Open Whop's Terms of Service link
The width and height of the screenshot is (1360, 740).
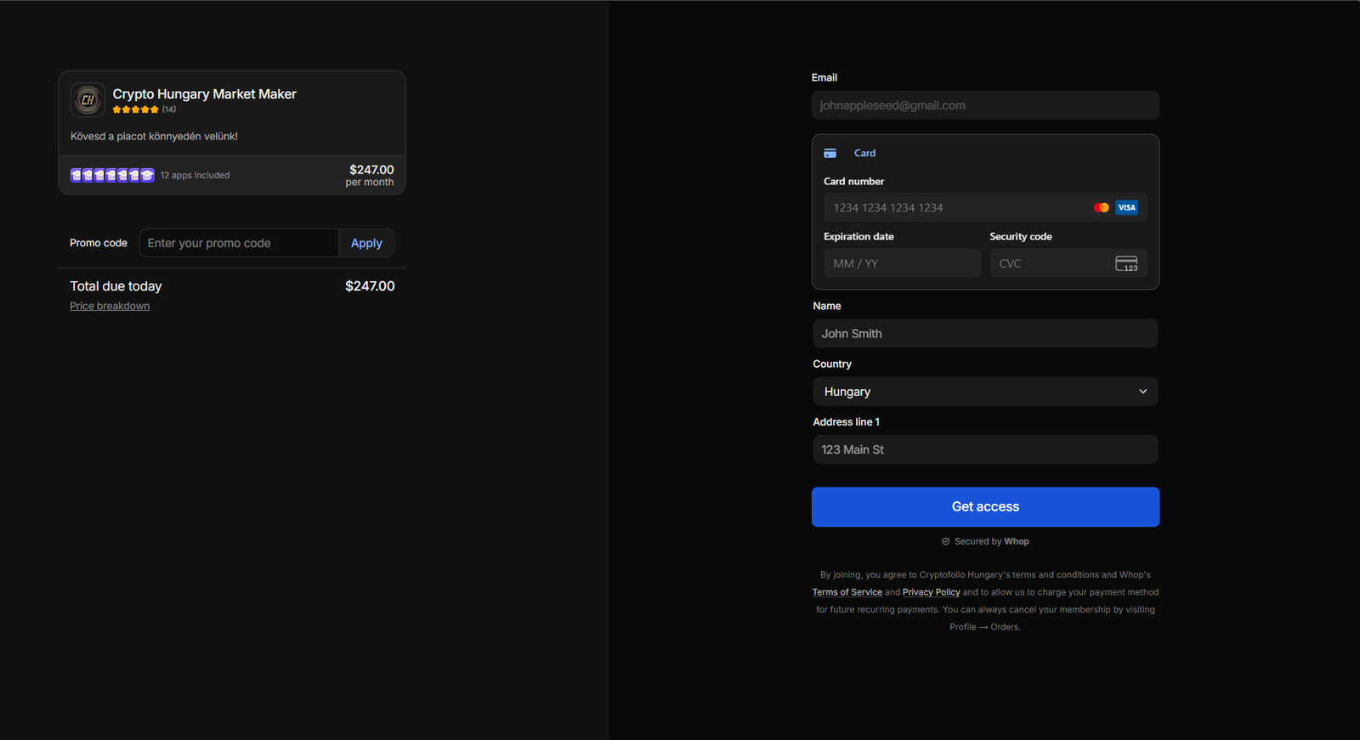pyautogui.click(x=847, y=592)
